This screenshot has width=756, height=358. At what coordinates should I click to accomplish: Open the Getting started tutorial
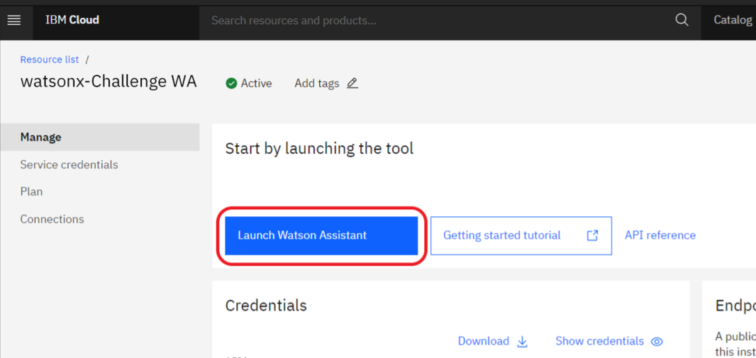pyautogui.click(x=521, y=235)
